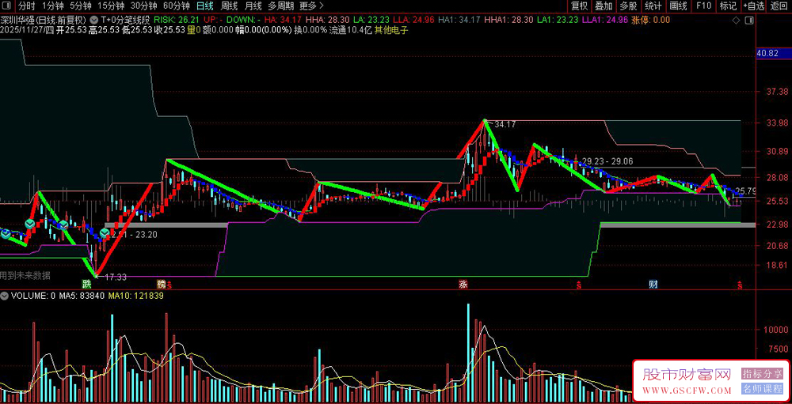Activate the 画线 drawing tools
Screen dimensions: 792x404
tap(678, 6)
